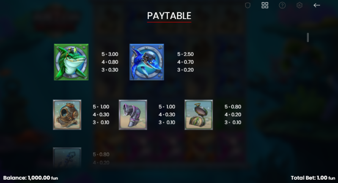This screenshot has width=338, height=183.
Task: Select the blue shark symbol
Action: pos(147,62)
